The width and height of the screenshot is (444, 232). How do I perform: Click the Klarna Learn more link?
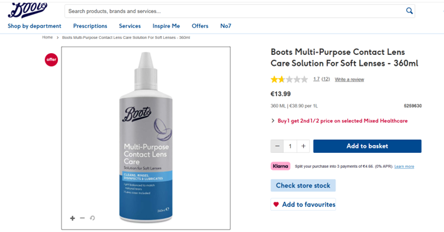pos(404,166)
